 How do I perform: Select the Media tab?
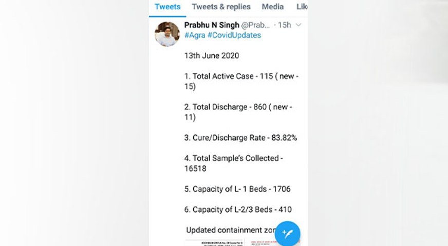[x=273, y=7]
